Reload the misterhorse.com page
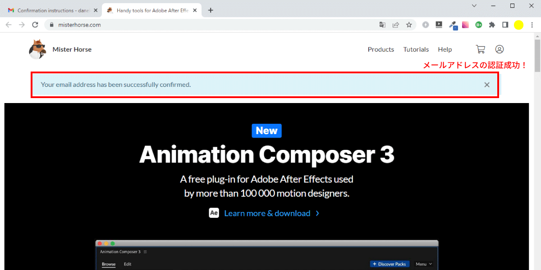This screenshot has height=270, width=541. pyautogui.click(x=35, y=25)
